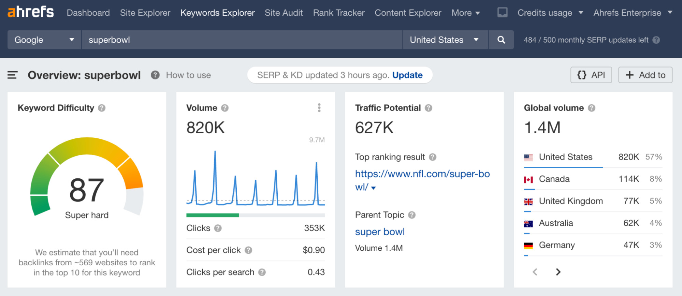682x296 pixels.
Task: Click the 1.4M global volume value
Action: click(542, 128)
